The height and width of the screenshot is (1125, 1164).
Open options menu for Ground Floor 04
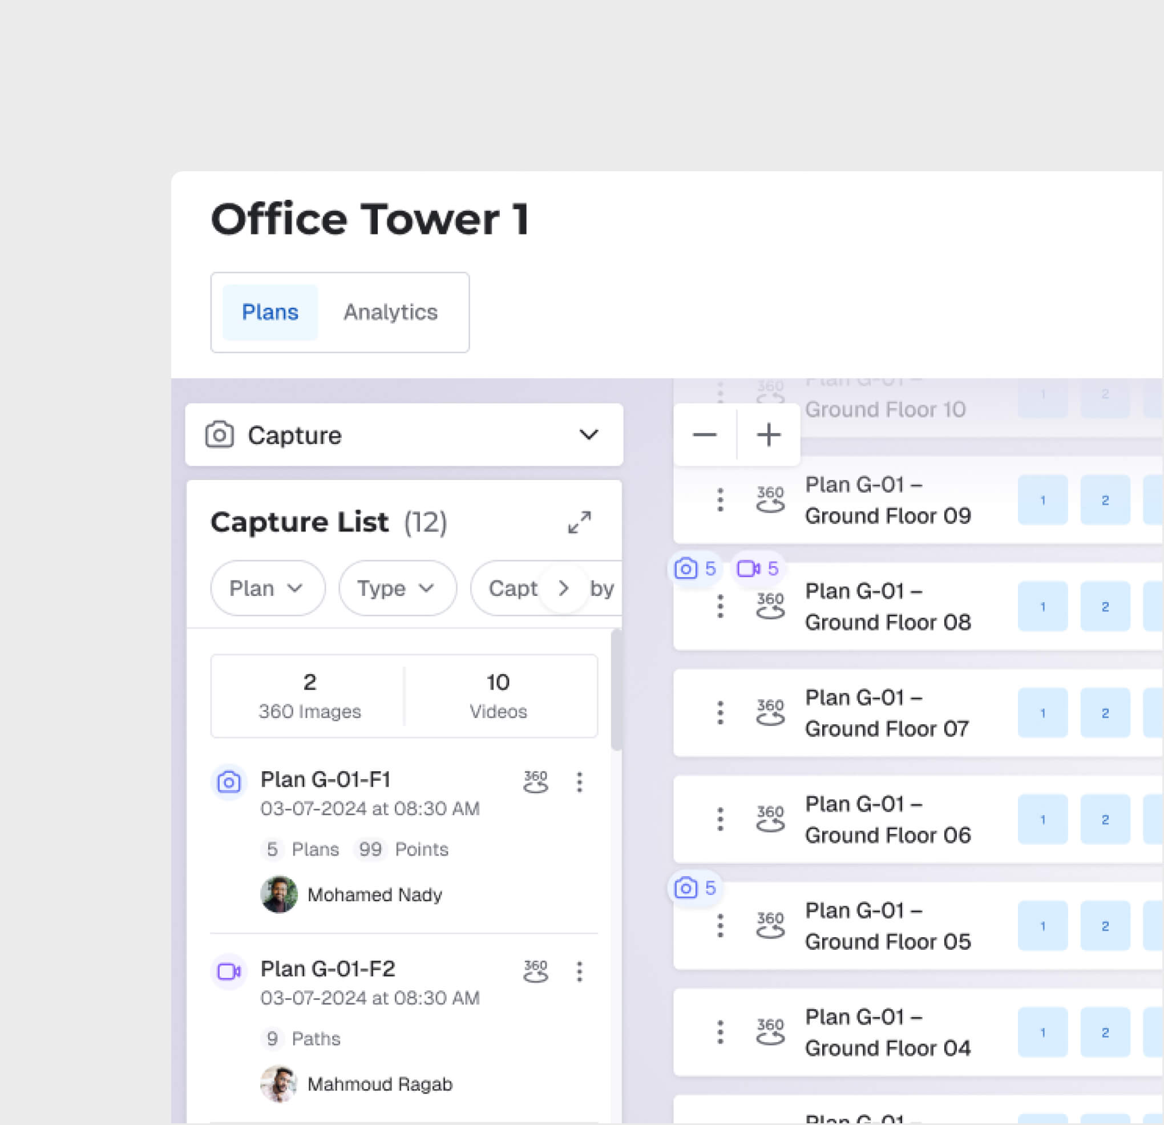coord(720,1033)
